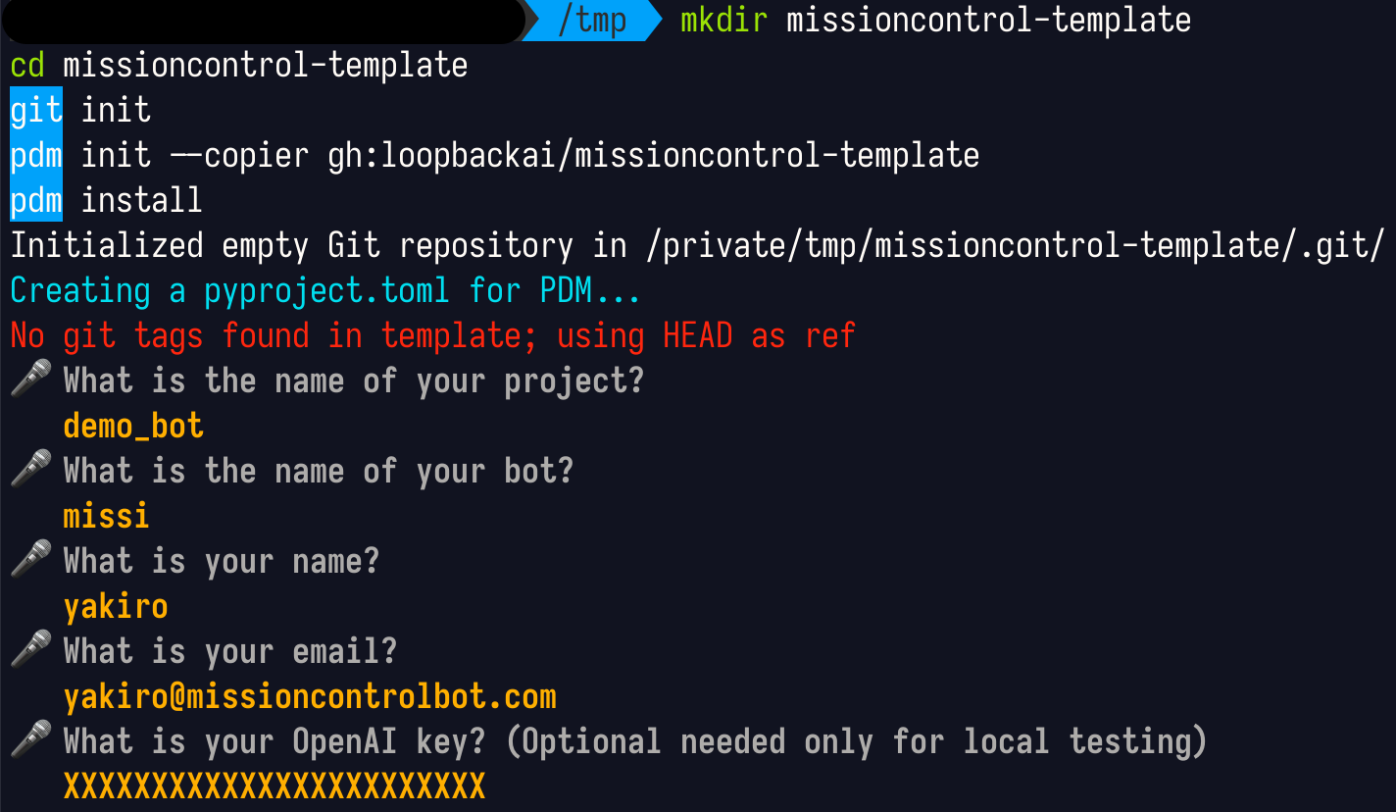
Task: Click microphone icon next to email question
Action: coord(30,652)
